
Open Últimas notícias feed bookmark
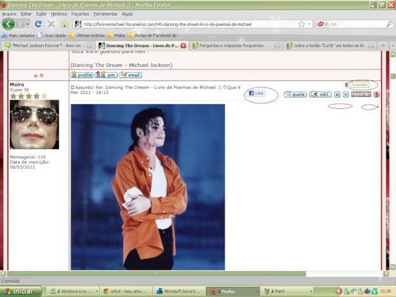pyautogui.click(x=87, y=35)
